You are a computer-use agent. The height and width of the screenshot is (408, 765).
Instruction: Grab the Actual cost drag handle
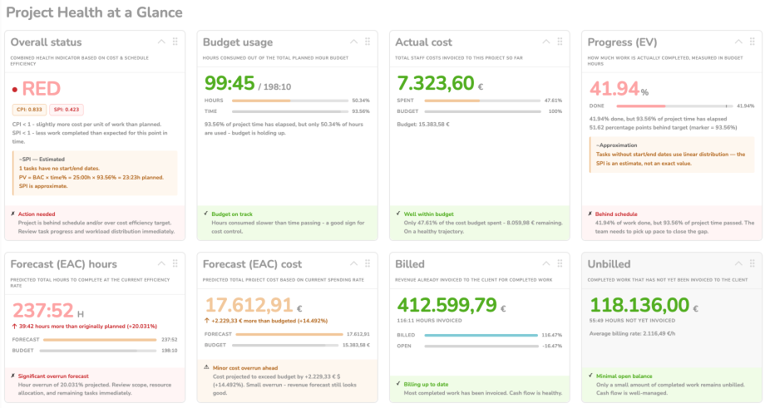560,42
